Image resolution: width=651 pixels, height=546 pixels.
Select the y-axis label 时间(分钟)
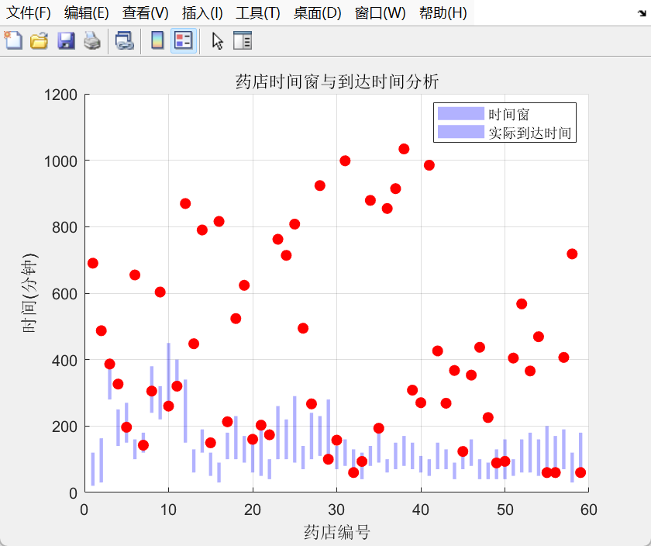(29, 293)
